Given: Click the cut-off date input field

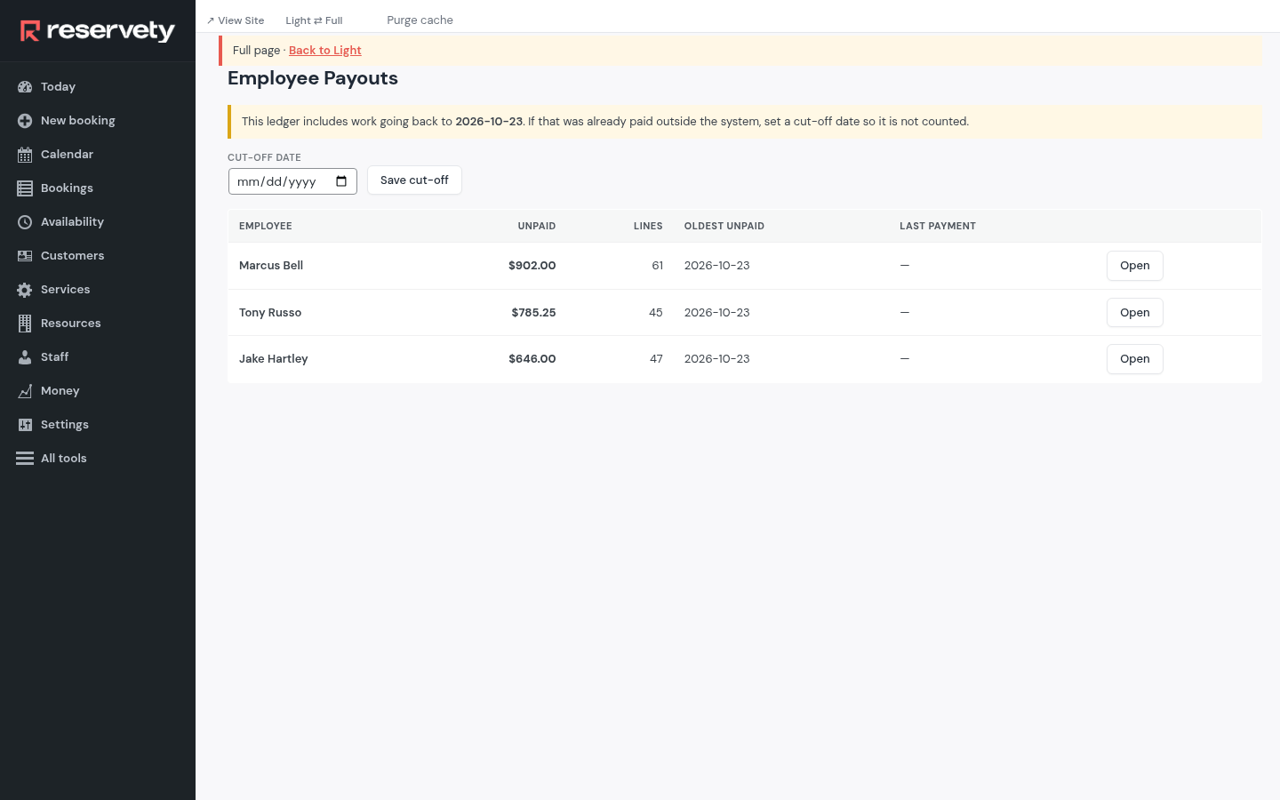Looking at the screenshot, I should click(x=292, y=181).
